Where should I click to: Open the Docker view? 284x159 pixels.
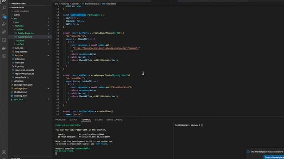[x=4, y=48]
